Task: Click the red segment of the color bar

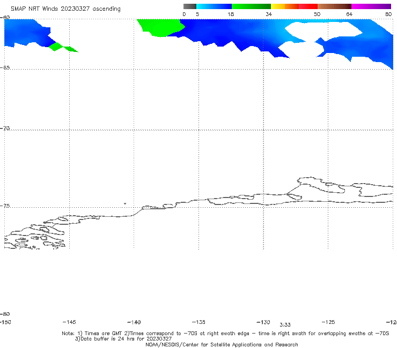Action: 308,6
